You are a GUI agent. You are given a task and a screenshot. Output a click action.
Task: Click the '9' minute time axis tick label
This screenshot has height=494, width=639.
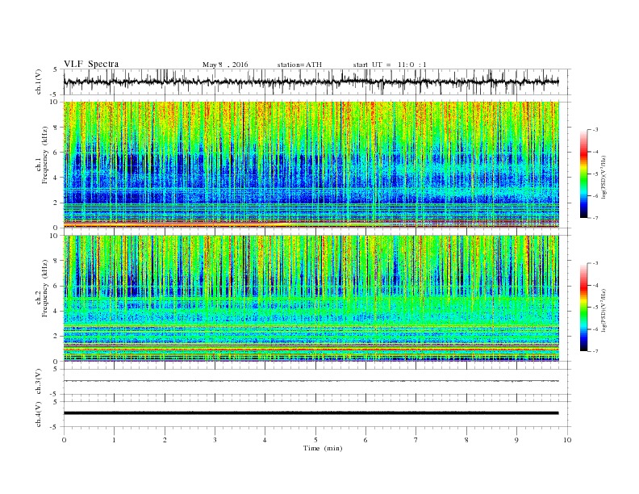coord(516,440)
